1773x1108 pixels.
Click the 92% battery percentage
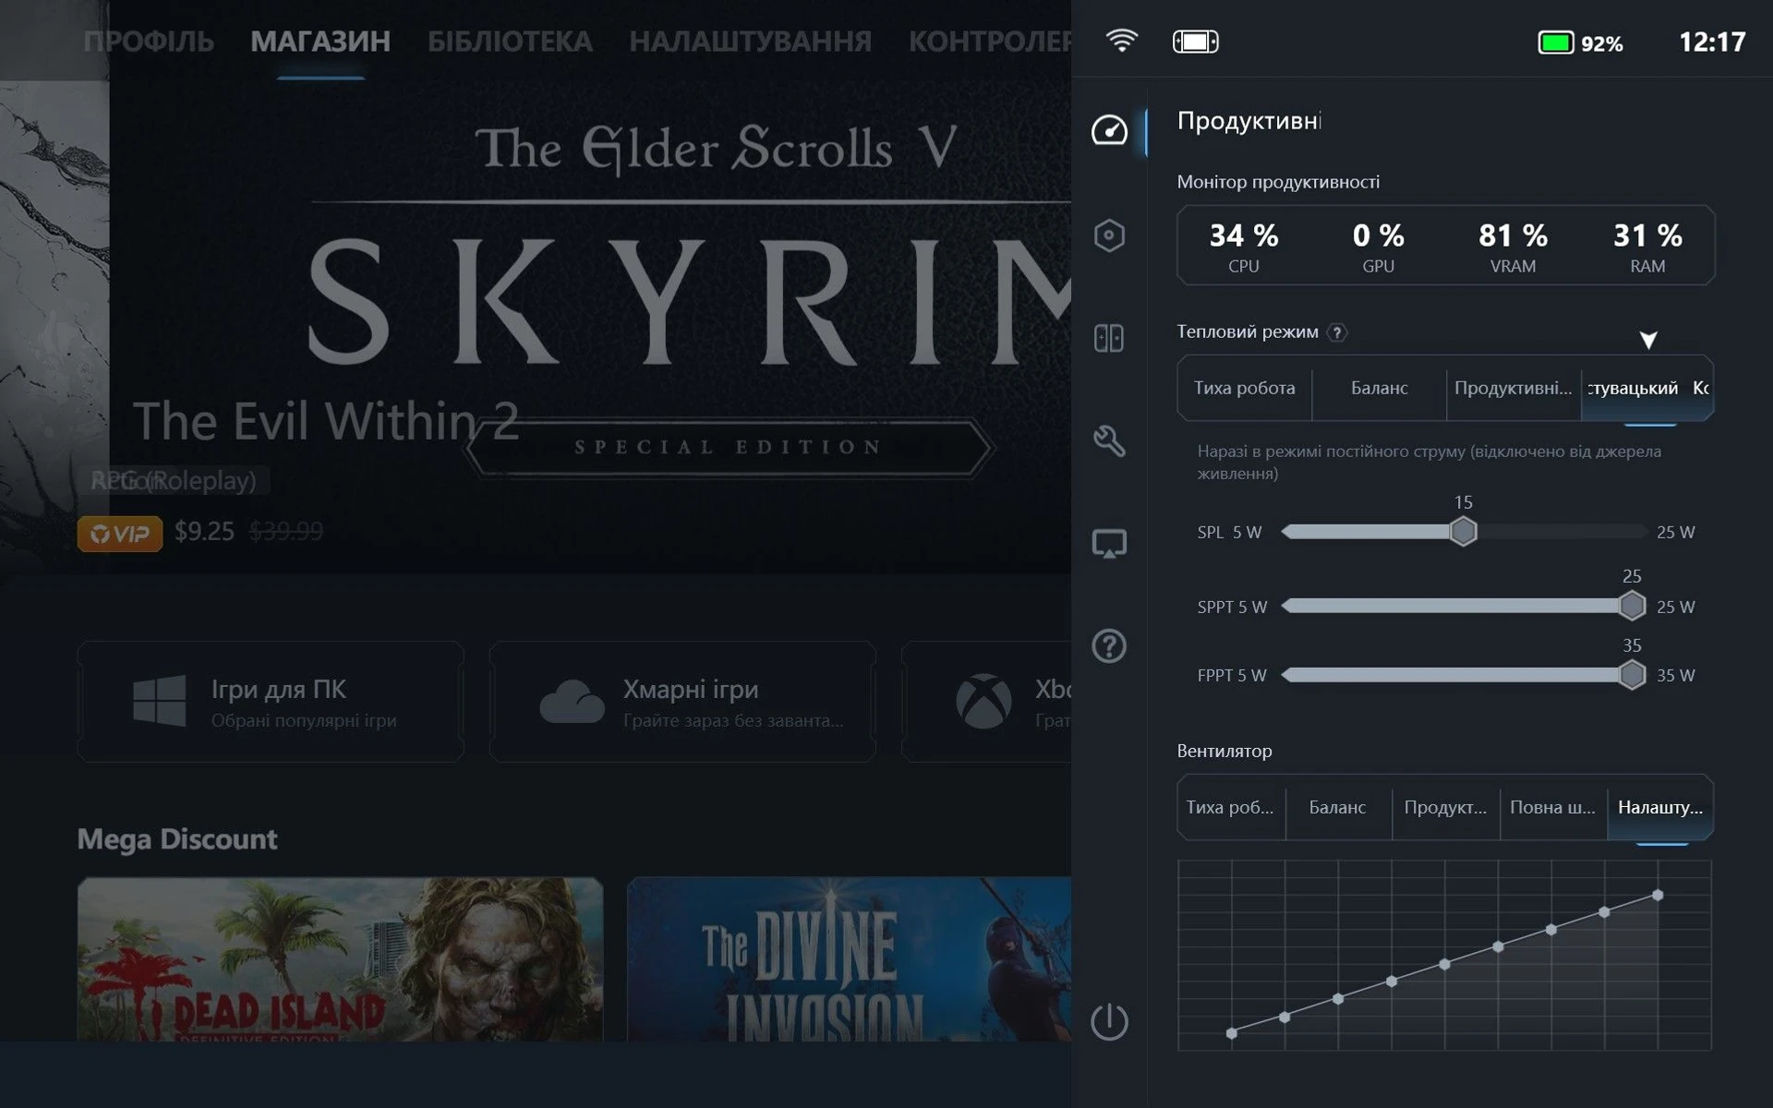point(1601,43)
